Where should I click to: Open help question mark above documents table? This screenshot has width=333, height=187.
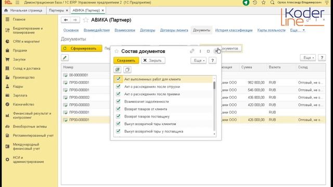(322, 58)
